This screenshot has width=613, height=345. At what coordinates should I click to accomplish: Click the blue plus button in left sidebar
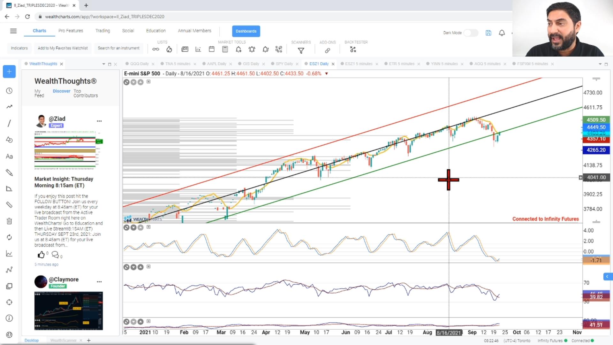pos(9,72)
